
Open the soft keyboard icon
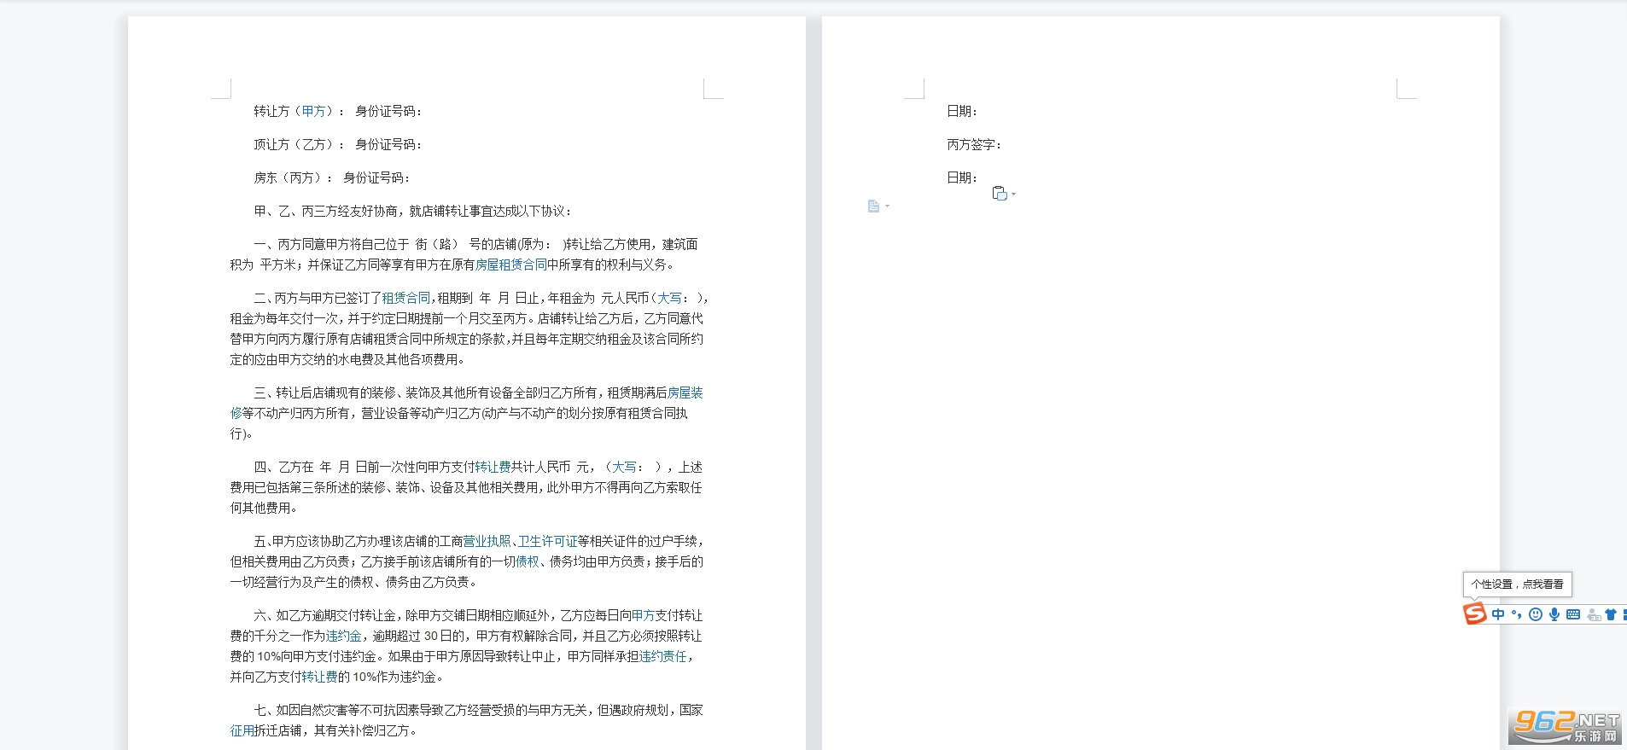point(1573,614)
